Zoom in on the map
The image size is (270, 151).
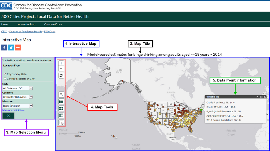click(61, 63)
